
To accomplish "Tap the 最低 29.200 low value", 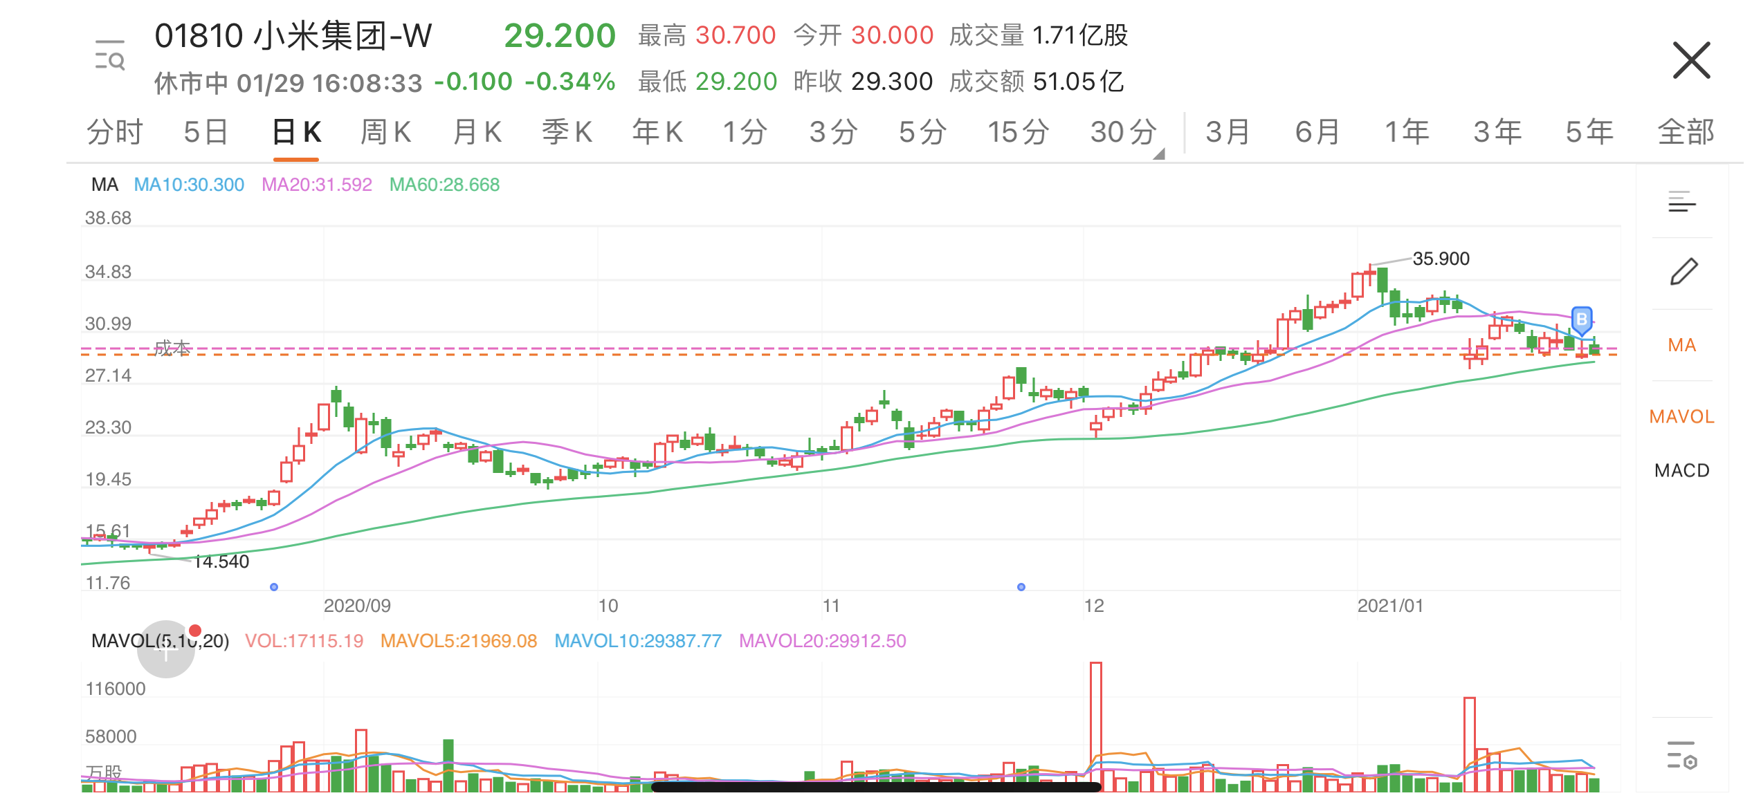I will (x=707, y=82).
